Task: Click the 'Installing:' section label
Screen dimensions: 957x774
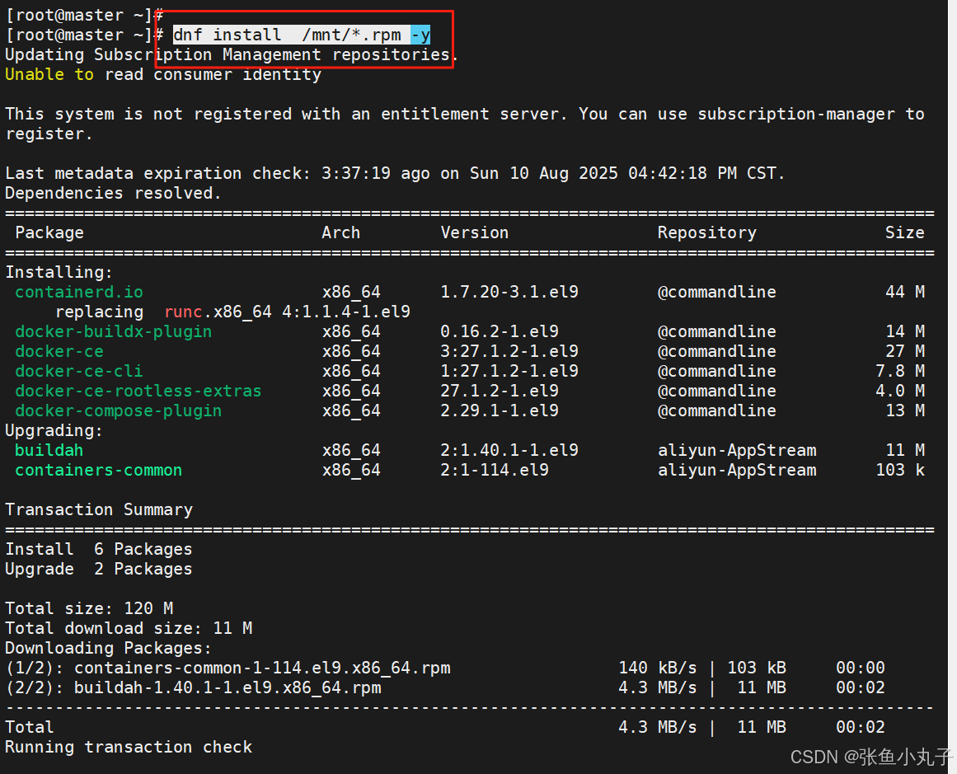Action: tap(59, 272)
